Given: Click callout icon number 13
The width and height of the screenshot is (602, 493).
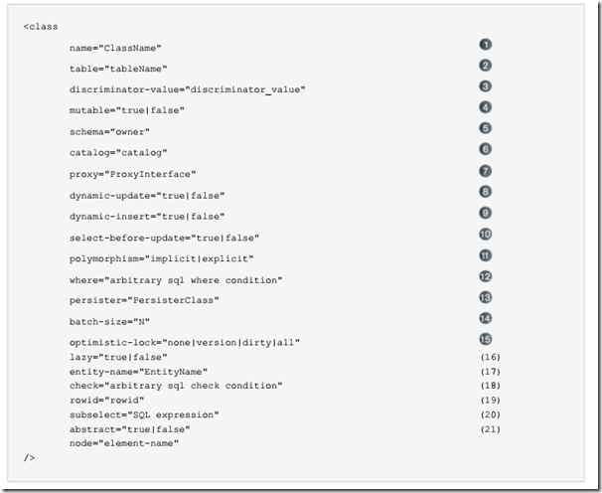Looking at the screenshot, I should [x=486, y=297].
